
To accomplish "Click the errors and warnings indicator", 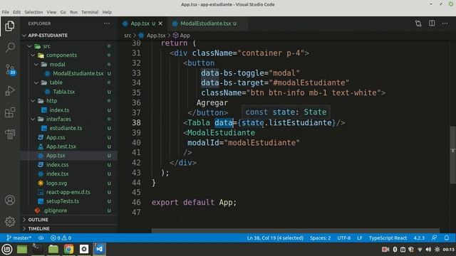I will (61, 238).
